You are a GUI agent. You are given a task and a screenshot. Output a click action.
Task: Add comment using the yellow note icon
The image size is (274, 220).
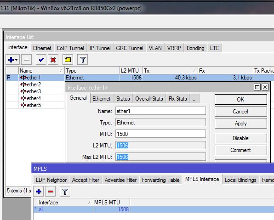click(x=68, y=60)
